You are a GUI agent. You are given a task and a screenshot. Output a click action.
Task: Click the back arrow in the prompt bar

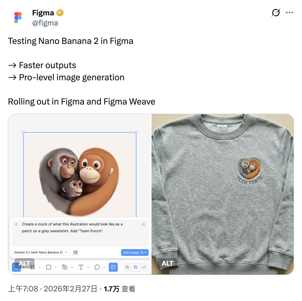pos(16,224)
